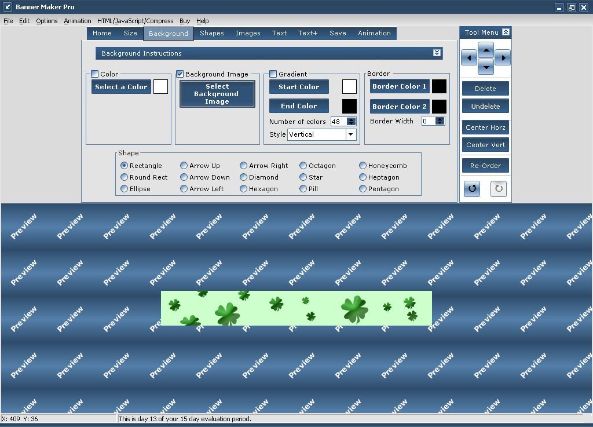
Task: Expand the Background Instructions panel
Action: tap(437, 53)
